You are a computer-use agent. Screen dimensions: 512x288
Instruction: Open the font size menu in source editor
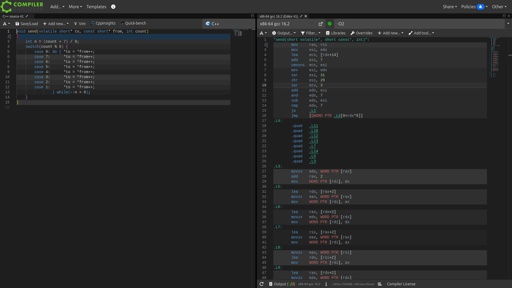pyautogui.click(x=6, y=24)
